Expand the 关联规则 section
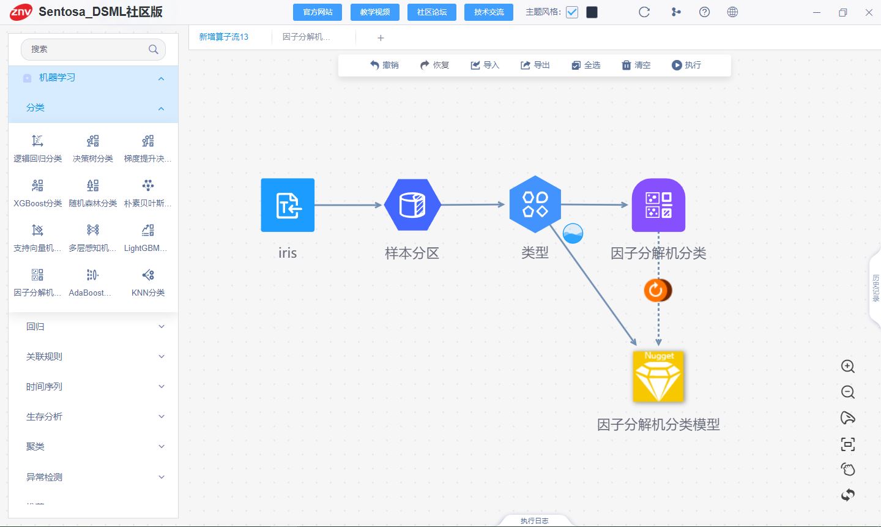The image size is (881, 527). [162, 356]
